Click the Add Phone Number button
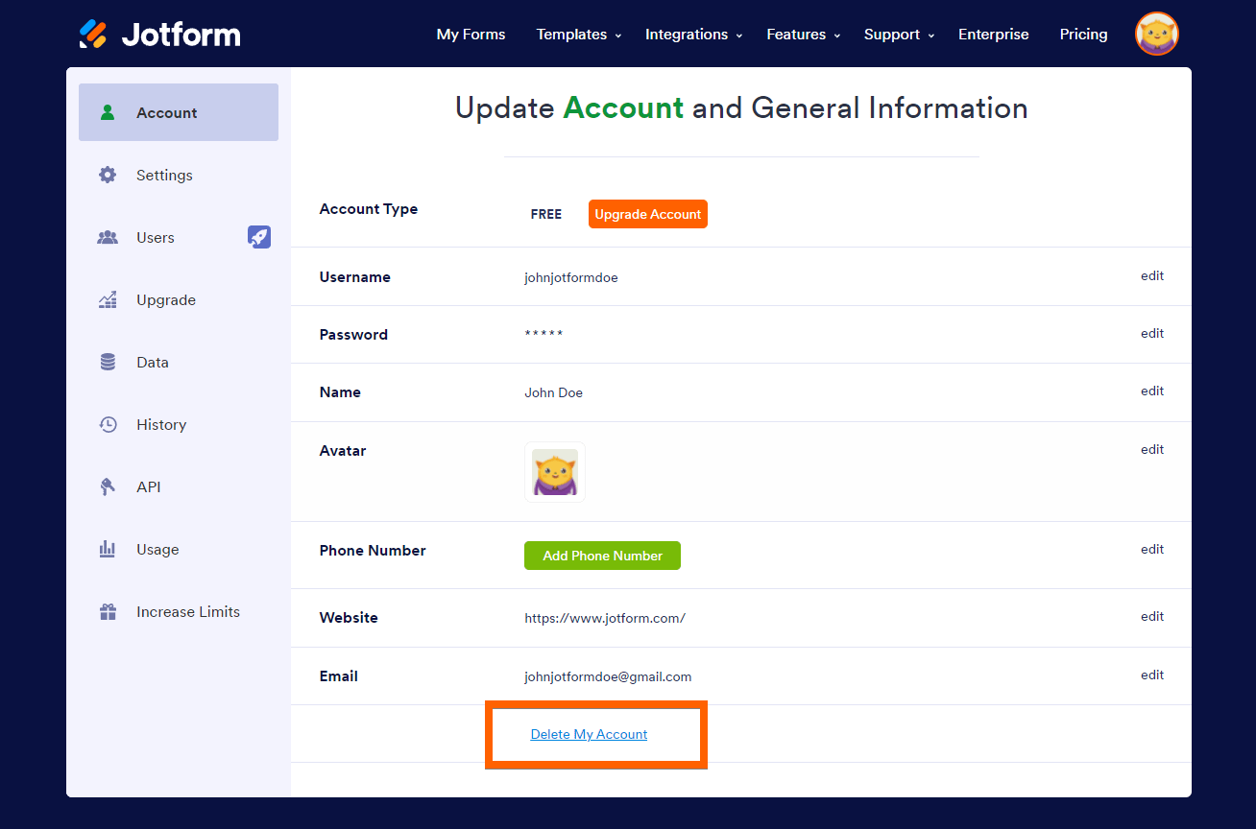1256x829 pixels. pos(602,556)
